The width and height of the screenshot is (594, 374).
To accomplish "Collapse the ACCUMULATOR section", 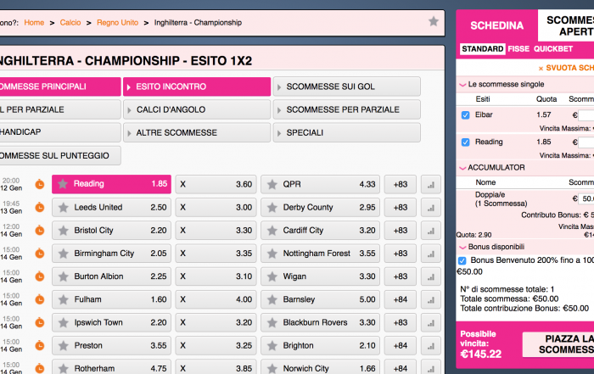I will click(x=462, y=168).
